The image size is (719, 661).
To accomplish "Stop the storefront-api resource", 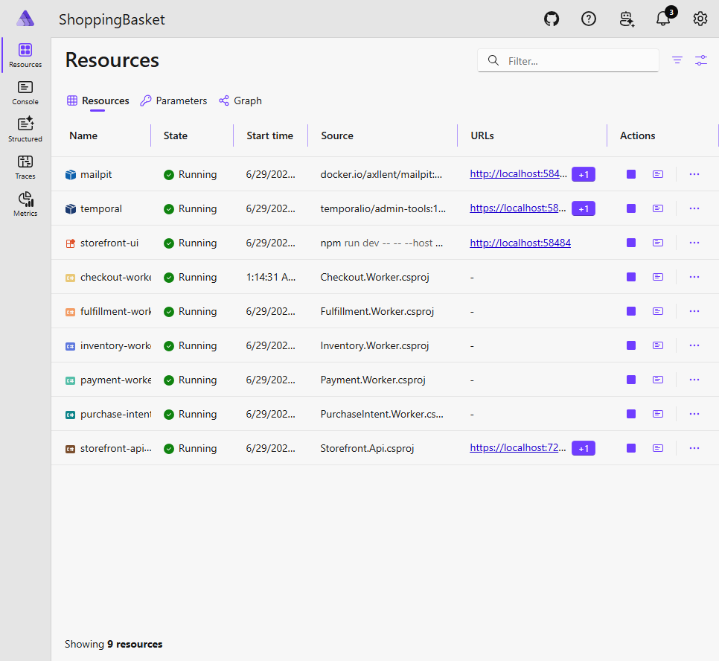I will [631, 448].
